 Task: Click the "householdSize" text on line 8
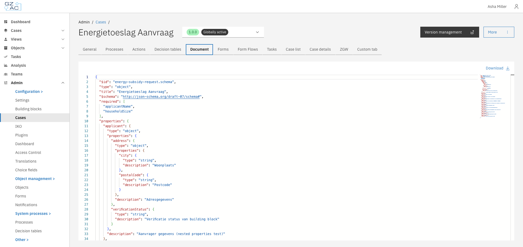[x=118, y=111]
